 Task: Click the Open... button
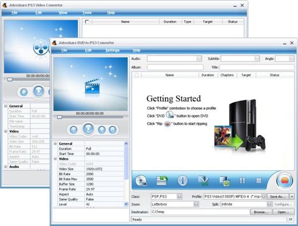click(x=283, y=212)
